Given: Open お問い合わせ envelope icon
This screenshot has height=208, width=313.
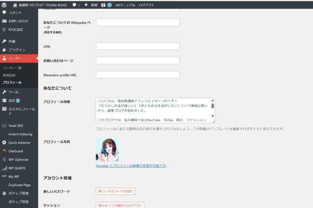Looking at the screenshot, I should [x=4, y=21].
